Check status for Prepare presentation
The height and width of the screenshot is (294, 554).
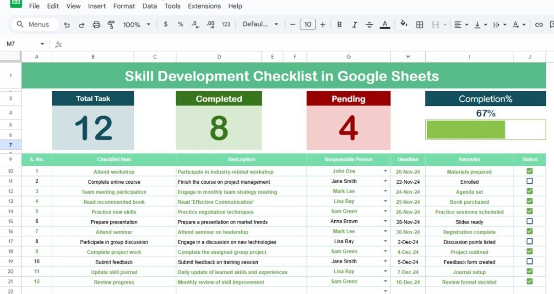(530, 221)
